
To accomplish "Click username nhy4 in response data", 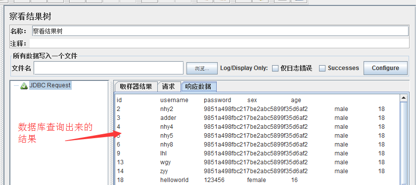I will point(167,127).
